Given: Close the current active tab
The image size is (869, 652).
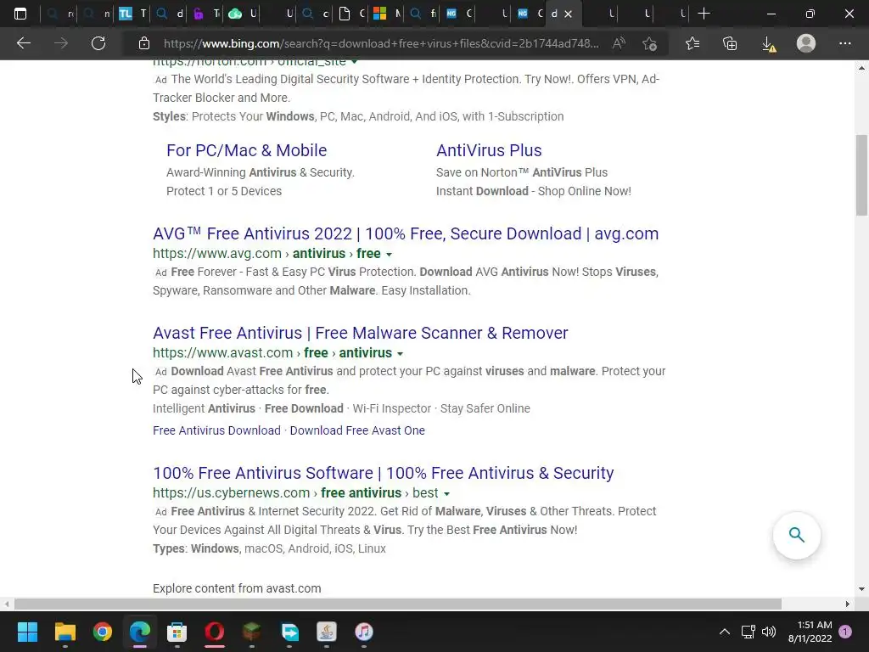Looking at the screenshot, I should [x=568, y=14].
